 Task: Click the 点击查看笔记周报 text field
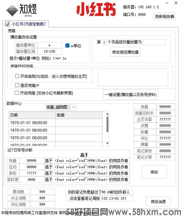pyautogui.click(x=99, y=198)
